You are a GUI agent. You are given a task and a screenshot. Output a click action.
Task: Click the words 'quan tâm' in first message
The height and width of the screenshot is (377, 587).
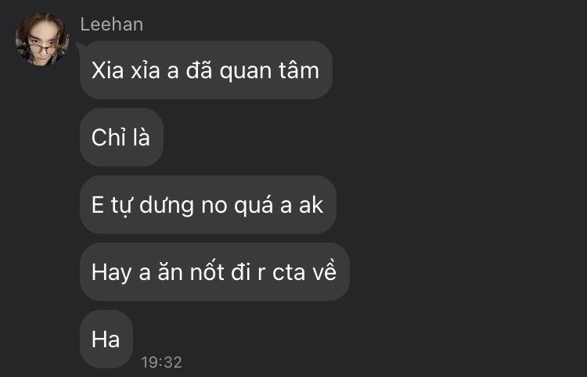point(269,71)
